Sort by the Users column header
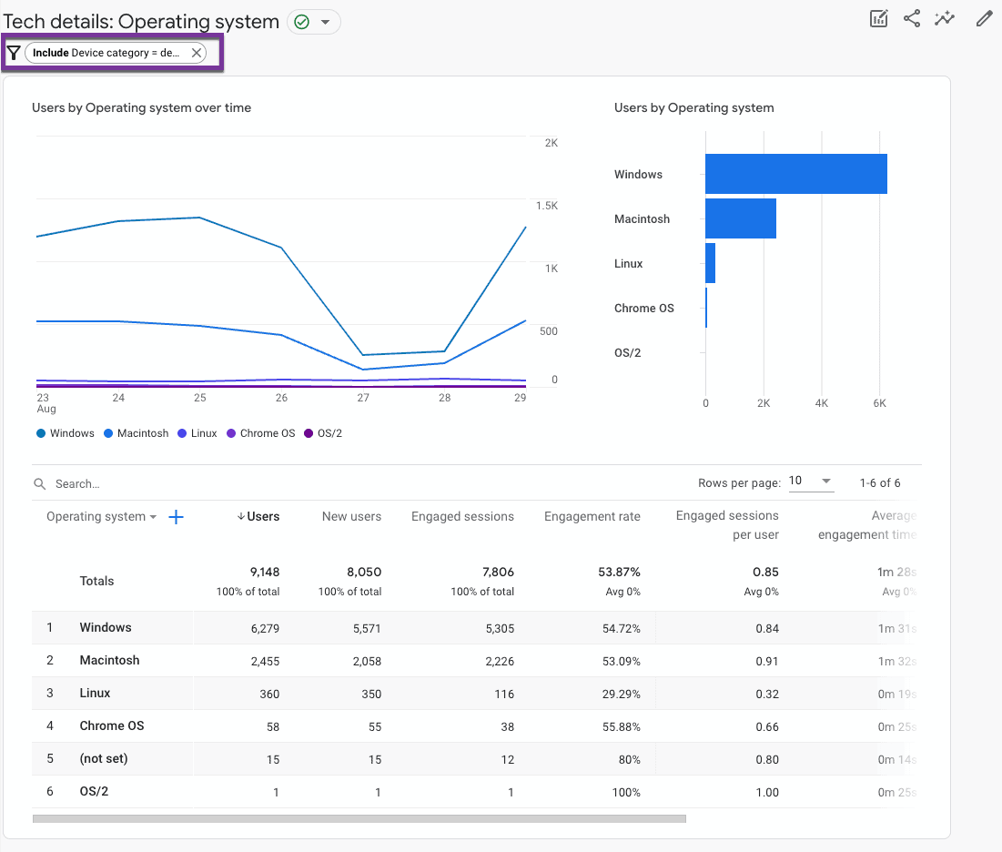Viewport: 1002px width, 852px height. click(258, 516)
